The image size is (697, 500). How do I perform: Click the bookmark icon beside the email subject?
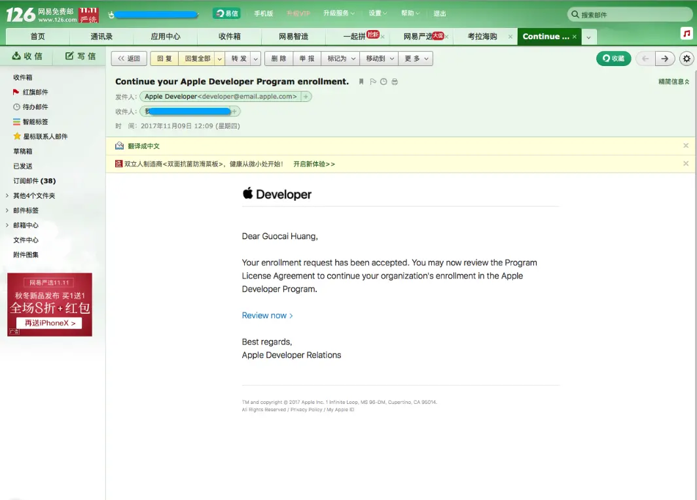click(361, 82)
